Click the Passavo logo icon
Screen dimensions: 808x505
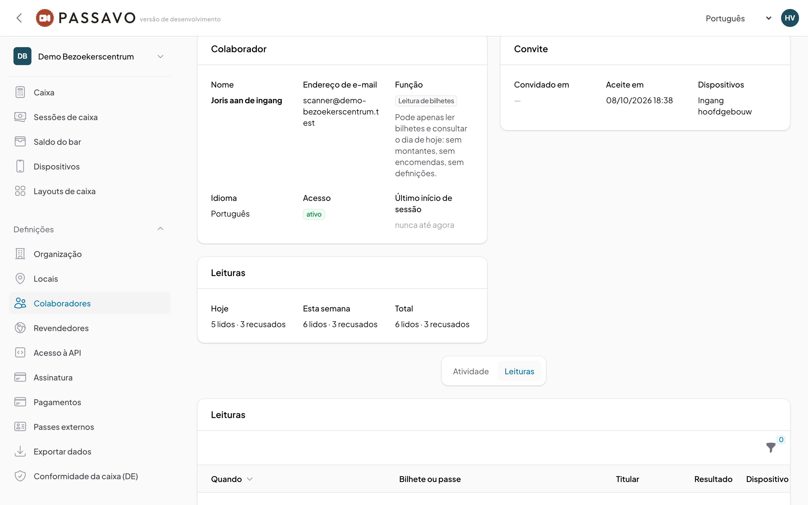tap(45, 18)
